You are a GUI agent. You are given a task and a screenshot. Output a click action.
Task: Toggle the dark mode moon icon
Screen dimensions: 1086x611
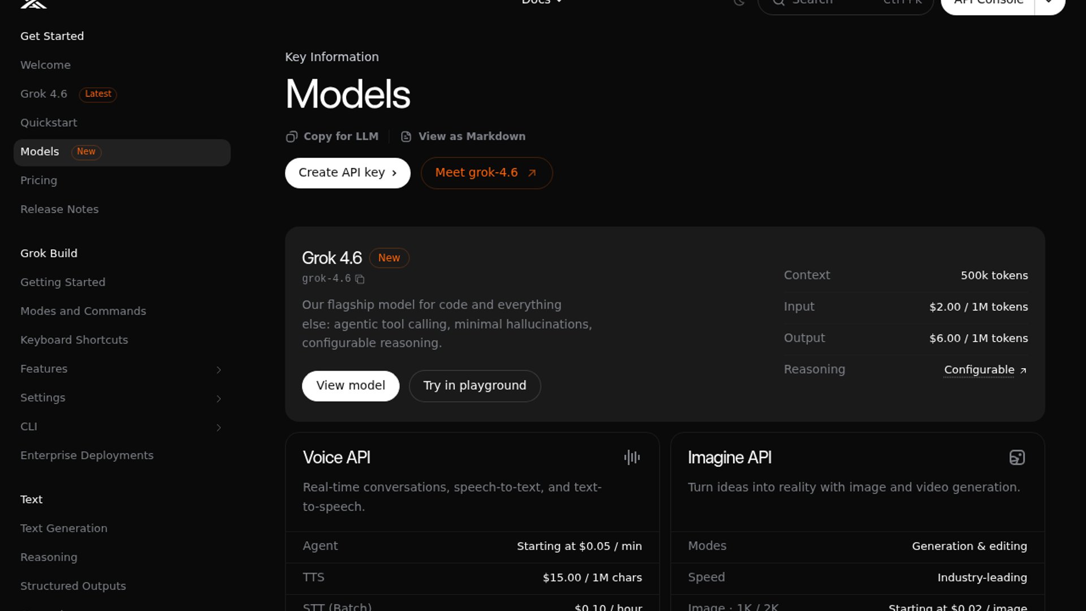[739, 2]
